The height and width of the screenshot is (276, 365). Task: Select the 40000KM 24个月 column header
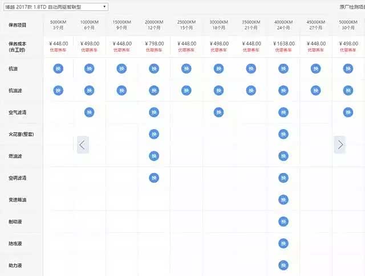click(x=283, y=25)
